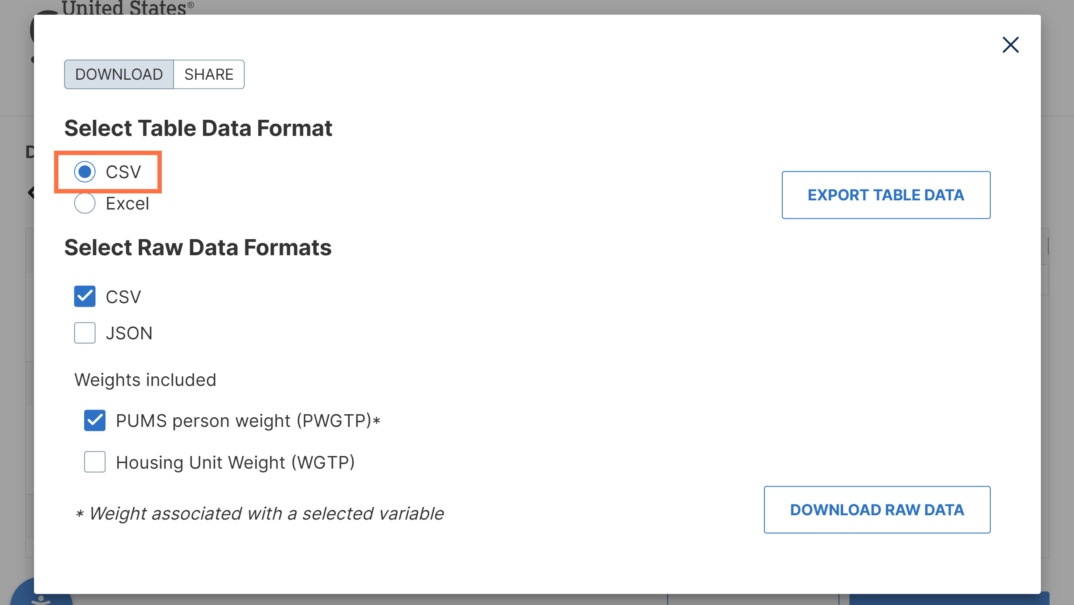Screen dimensions: 1074x605
Task: Click EXPORT TABLE DATA button
Action: (x=886, y=195)
